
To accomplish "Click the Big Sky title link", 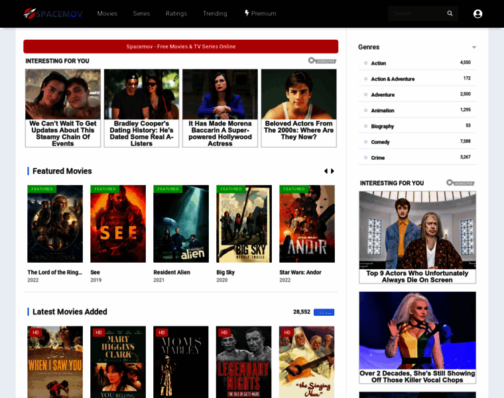I will click(x=225, y=273).
